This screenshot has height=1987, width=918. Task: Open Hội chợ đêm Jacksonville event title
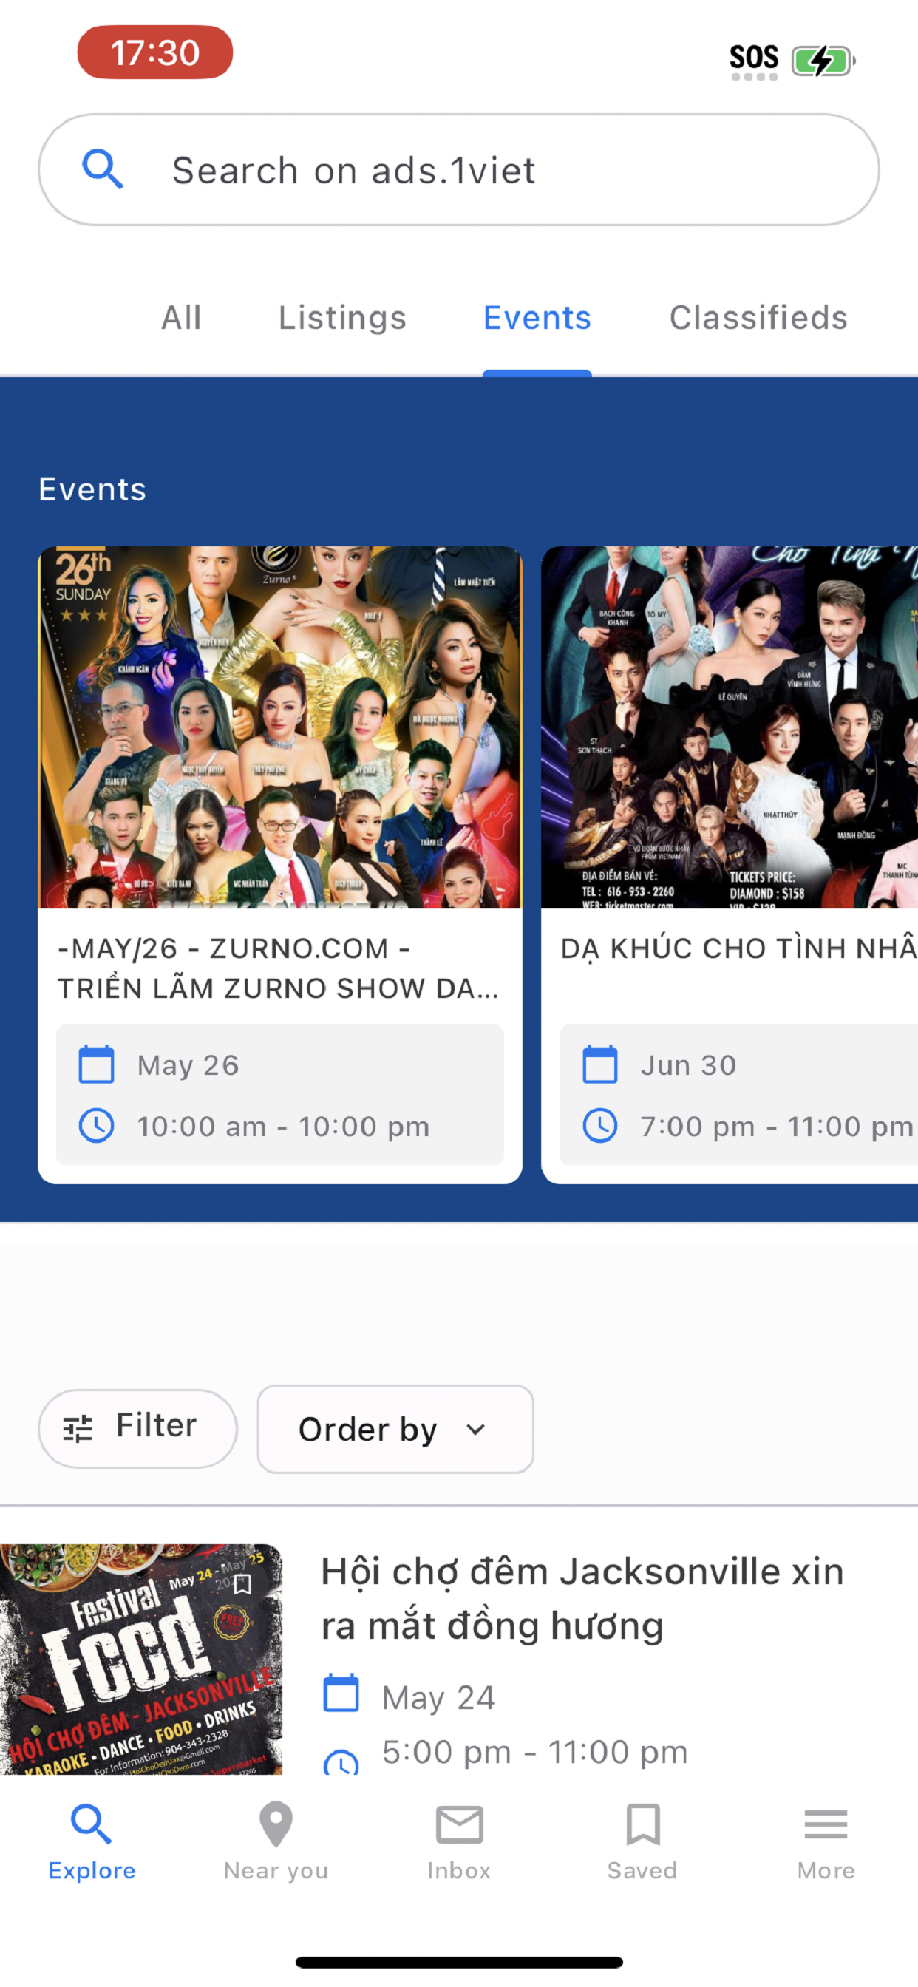pyautogui.click(x=582, y=1598)
